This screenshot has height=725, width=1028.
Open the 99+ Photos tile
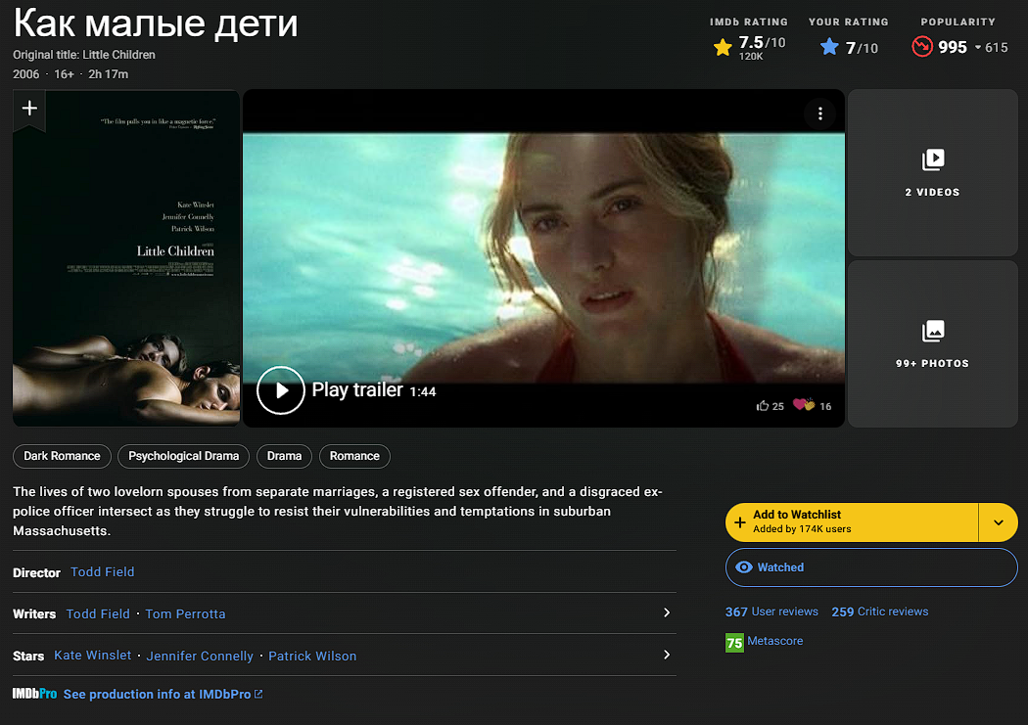click(932, 344)
